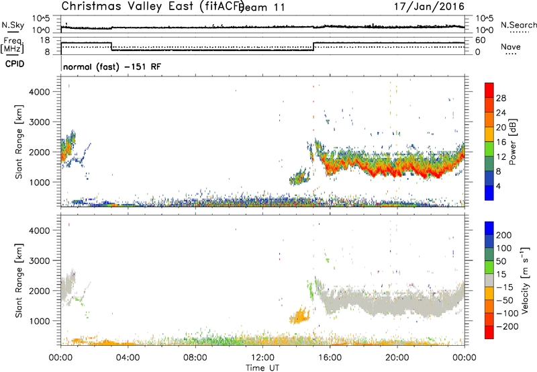Click the '-200' tick on the velocity colorbar

(x=507, y=326)
